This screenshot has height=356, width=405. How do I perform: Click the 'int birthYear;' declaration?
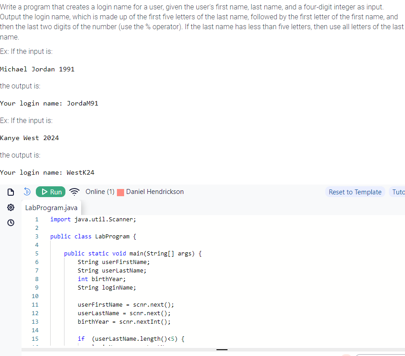(102, 279)
